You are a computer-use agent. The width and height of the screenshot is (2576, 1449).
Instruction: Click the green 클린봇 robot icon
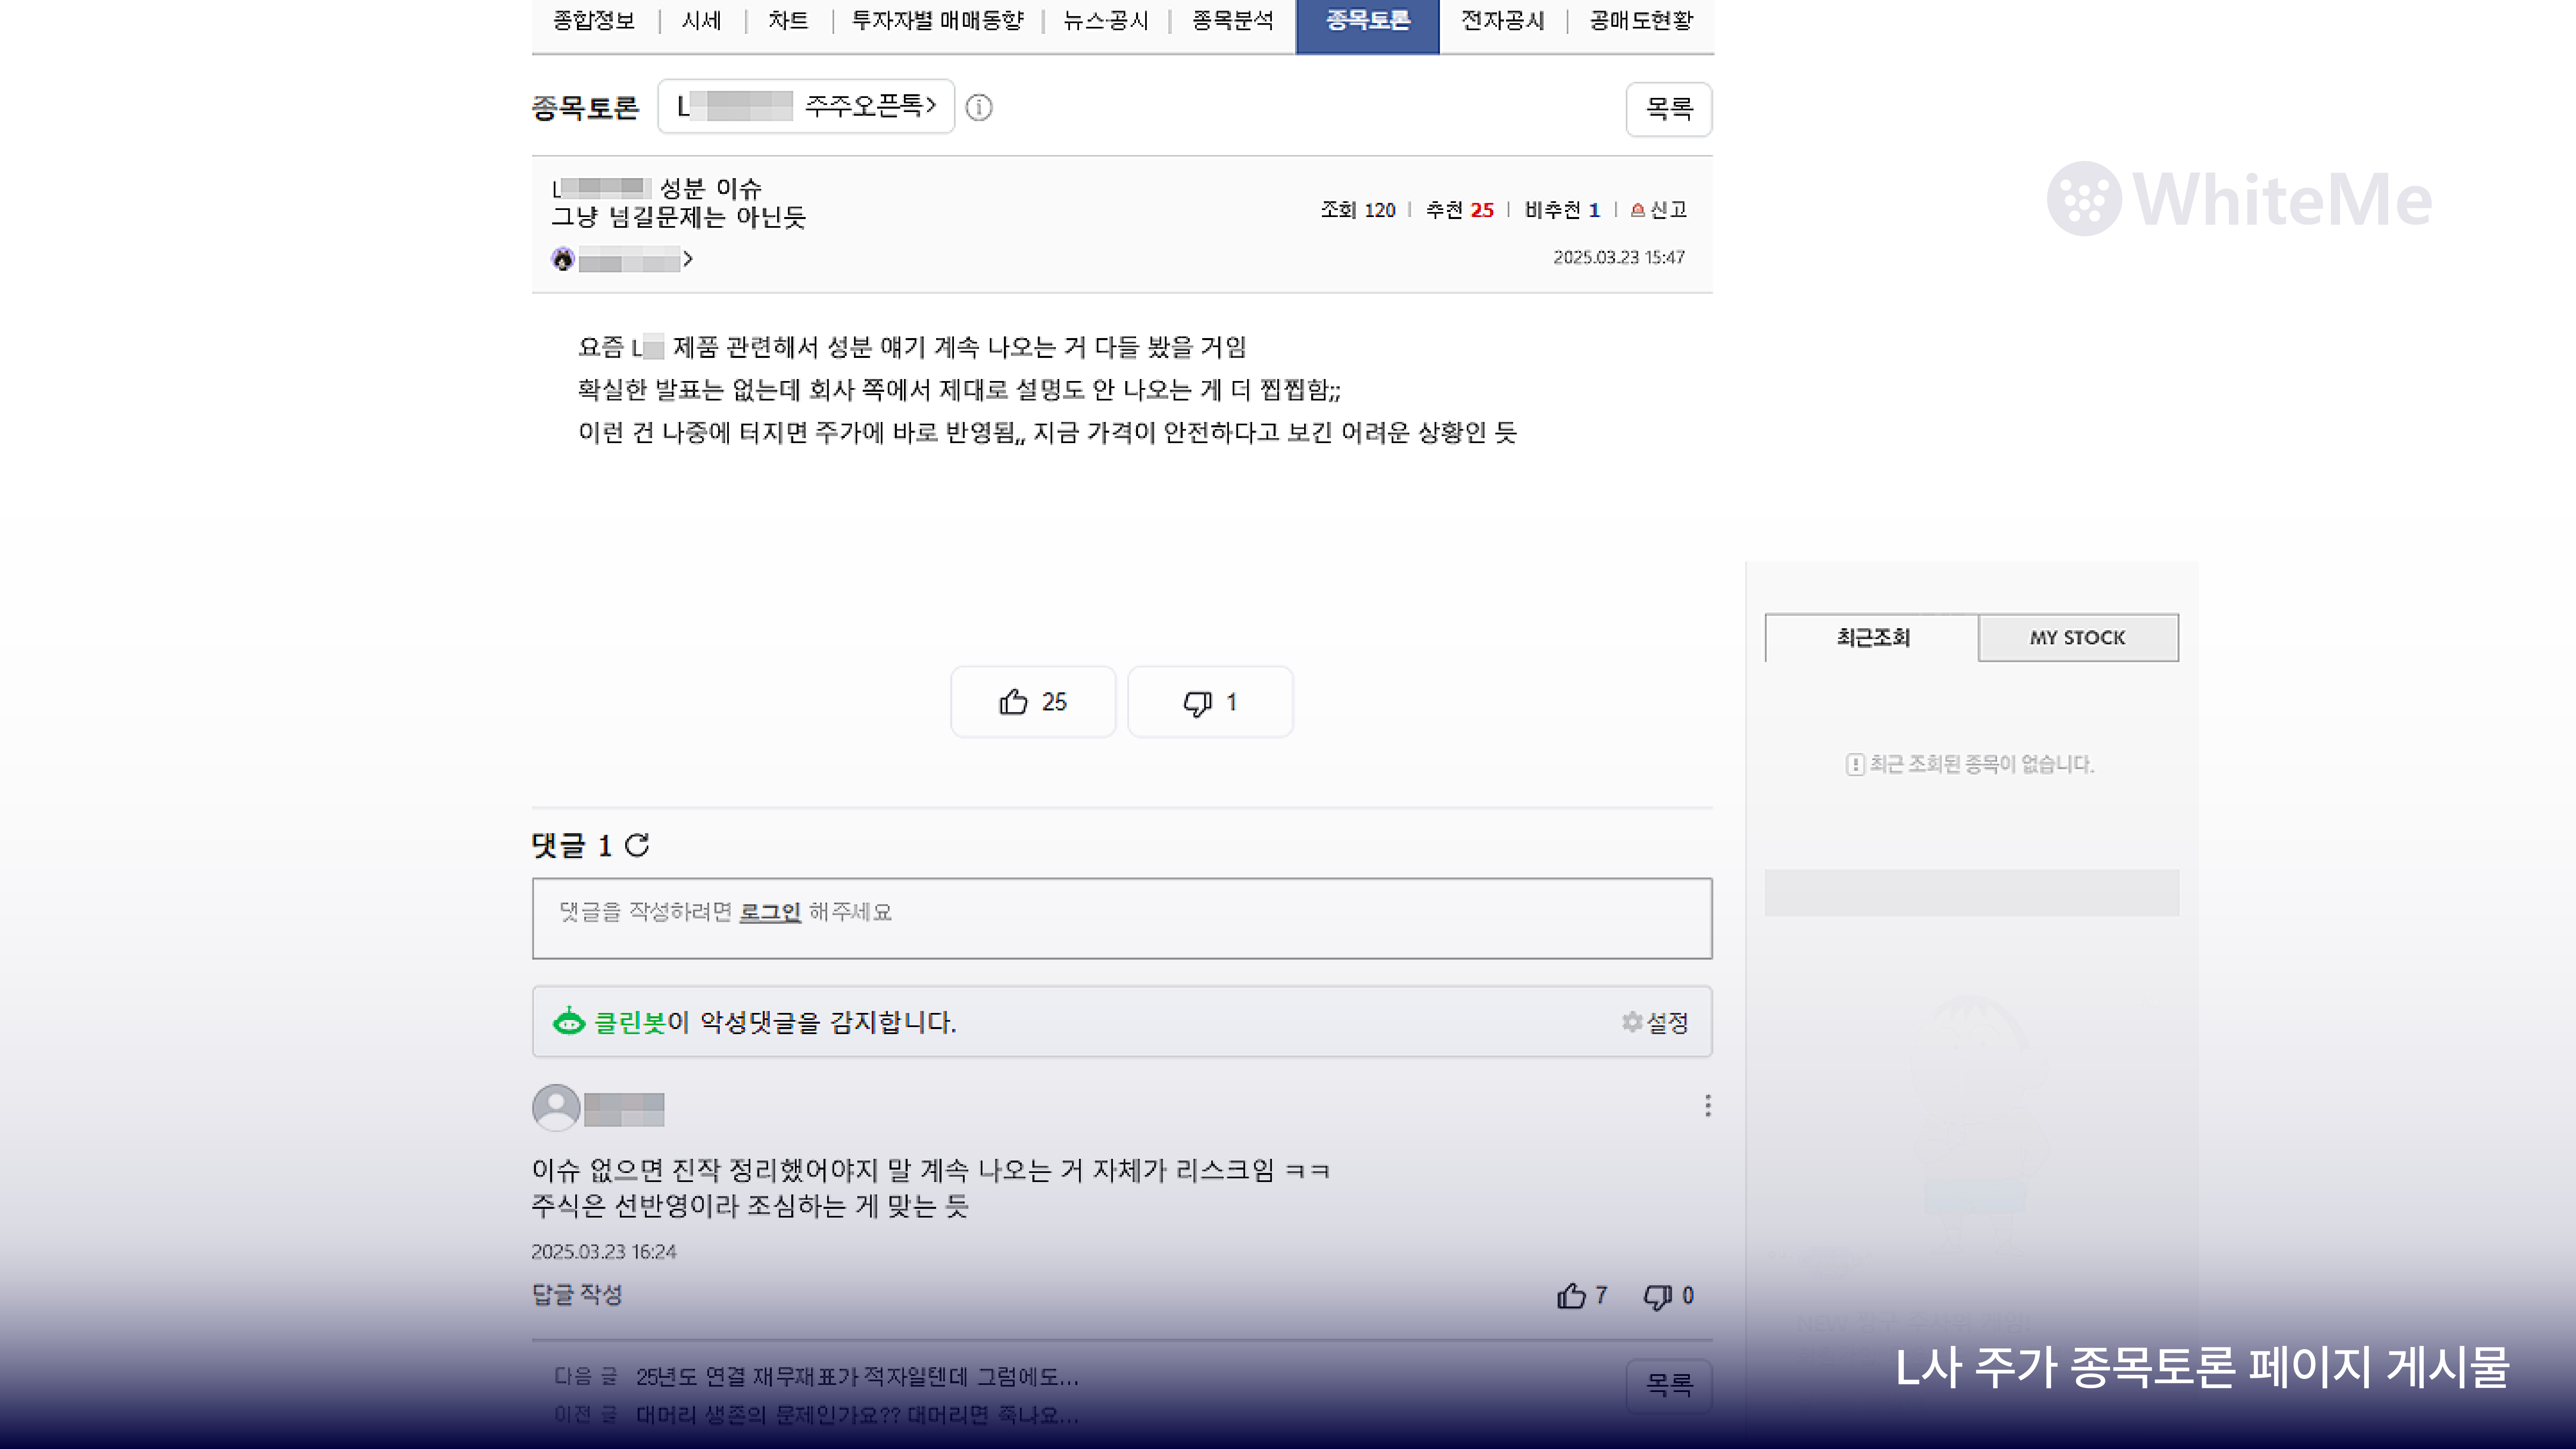coord(568,1022)
